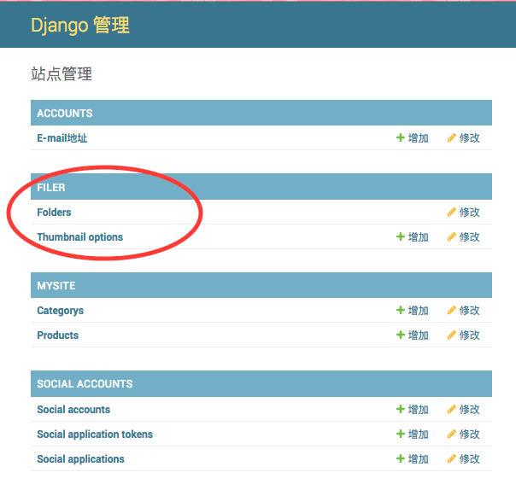Image resolution: width=516 pixels, height=490 pixels.
Task: Click the pencil icon for E-mail地址
Action: 451,137
